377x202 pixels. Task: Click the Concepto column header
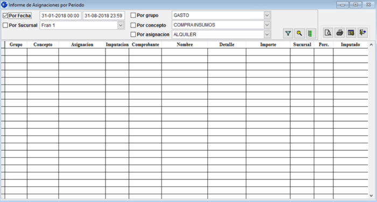pyautogui.click(x=43, y=45)
